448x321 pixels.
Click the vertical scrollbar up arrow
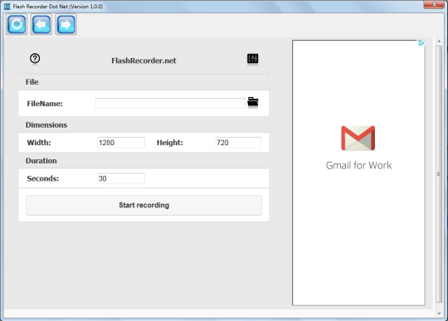click(x=439, y=41)
